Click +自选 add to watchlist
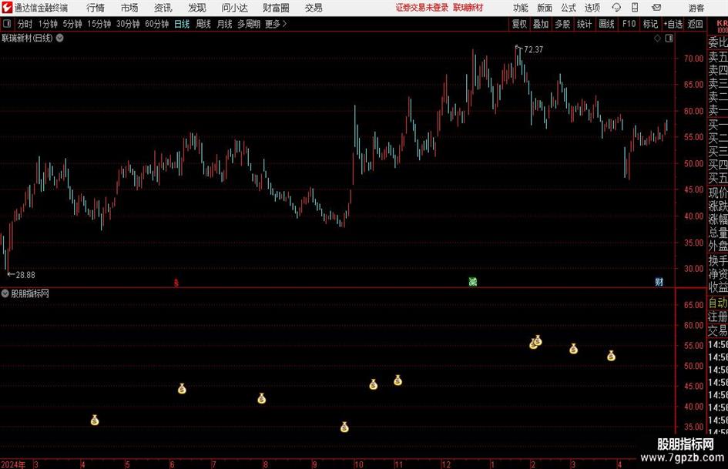Image resolution: width=728 pixels, height=469 pixels. pos(673,24)
